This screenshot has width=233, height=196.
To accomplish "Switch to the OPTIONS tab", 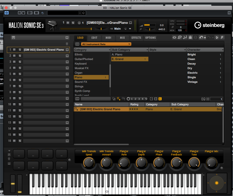I will coord(150,38).
